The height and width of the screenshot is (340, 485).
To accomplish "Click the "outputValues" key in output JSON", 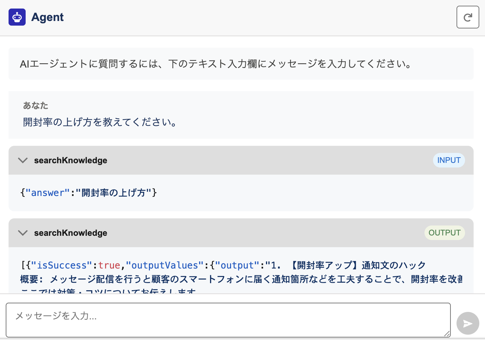I will click(x=165, y=265).
